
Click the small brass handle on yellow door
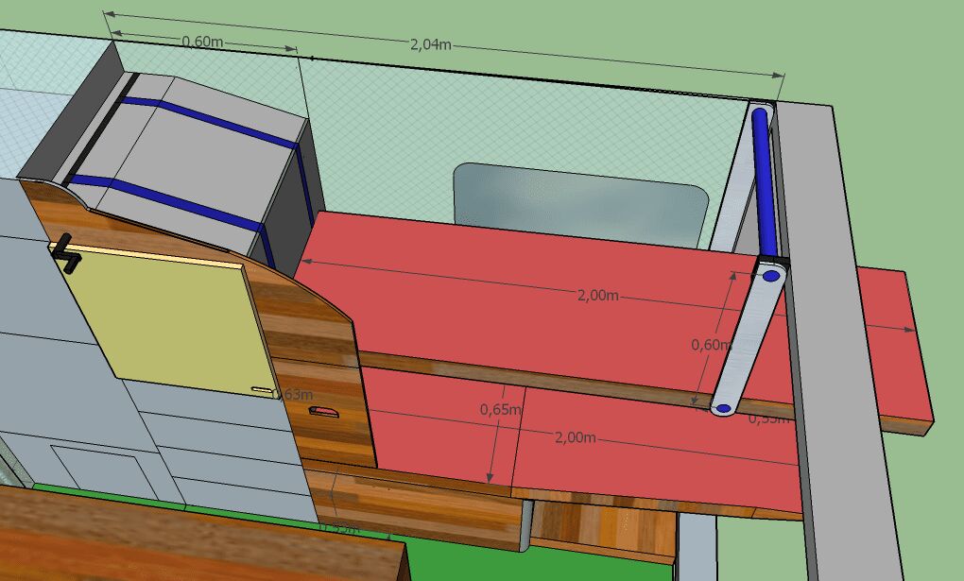pos(261,388)
